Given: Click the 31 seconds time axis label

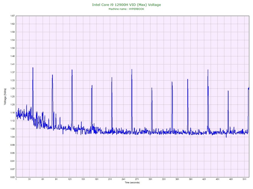Looking at the screenshot, I should [29, 179].
